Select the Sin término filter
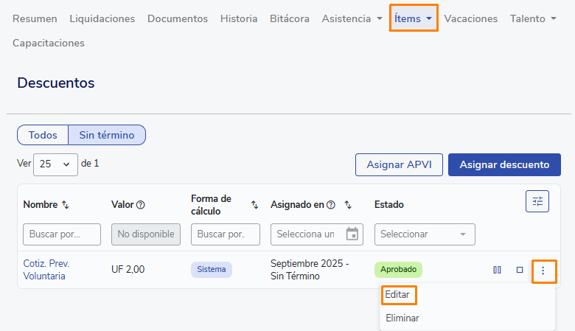This screenshot has width=575, height=331. point(107,135)
